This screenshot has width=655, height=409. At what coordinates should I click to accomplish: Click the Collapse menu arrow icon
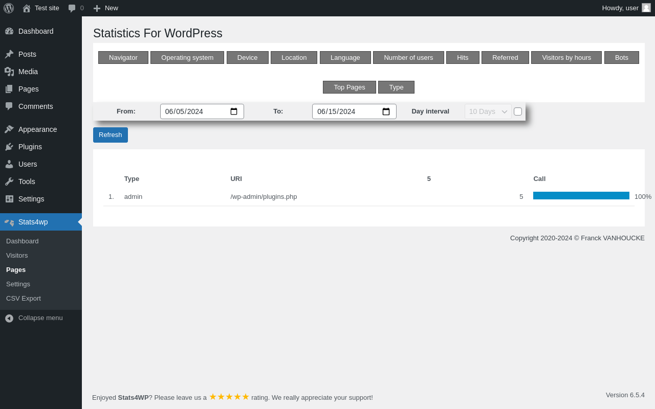[9, 318]
